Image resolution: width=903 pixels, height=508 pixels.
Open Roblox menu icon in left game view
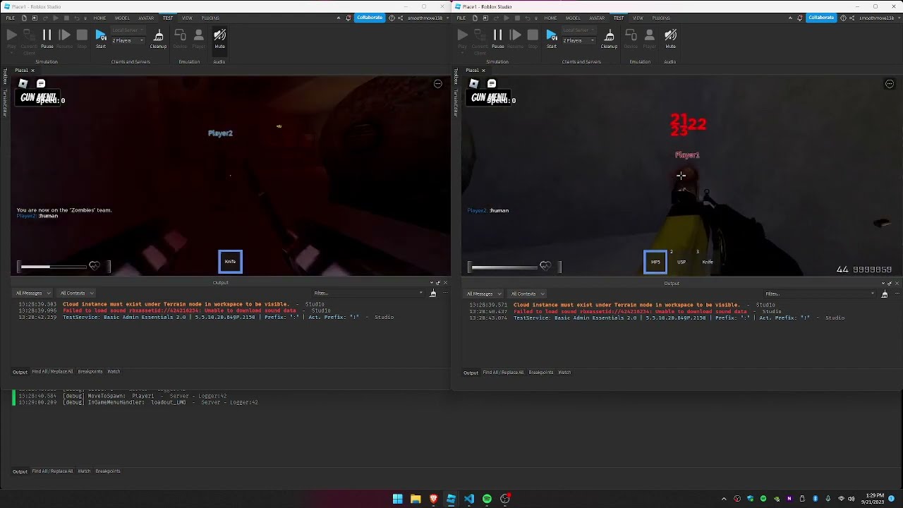(23, 83)
